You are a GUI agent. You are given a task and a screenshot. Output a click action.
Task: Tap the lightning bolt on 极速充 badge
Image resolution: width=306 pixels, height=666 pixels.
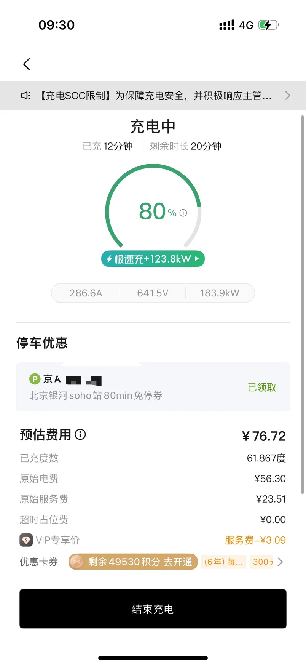click(x=109, y=259)
